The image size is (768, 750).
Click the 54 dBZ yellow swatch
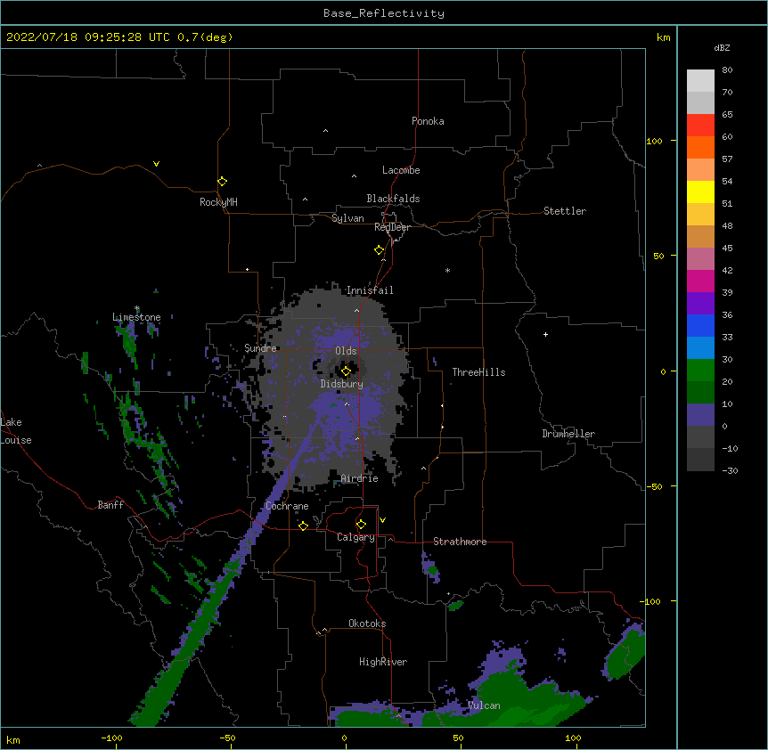(x=700, y=192)
